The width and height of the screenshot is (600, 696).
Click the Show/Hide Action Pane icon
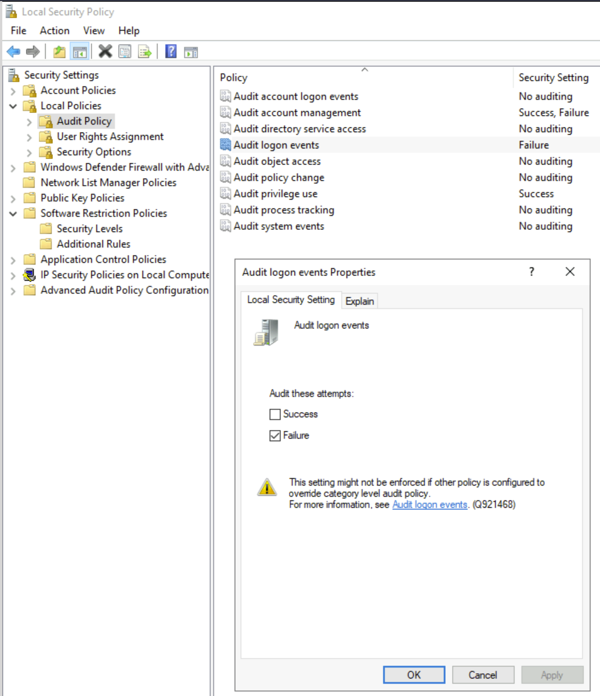(190, 52)
